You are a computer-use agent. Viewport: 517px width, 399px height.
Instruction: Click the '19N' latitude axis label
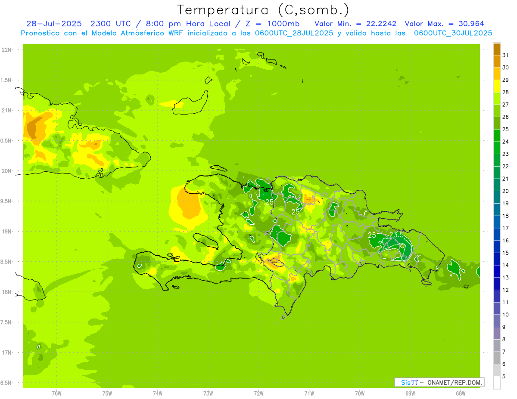click(6, 232)
